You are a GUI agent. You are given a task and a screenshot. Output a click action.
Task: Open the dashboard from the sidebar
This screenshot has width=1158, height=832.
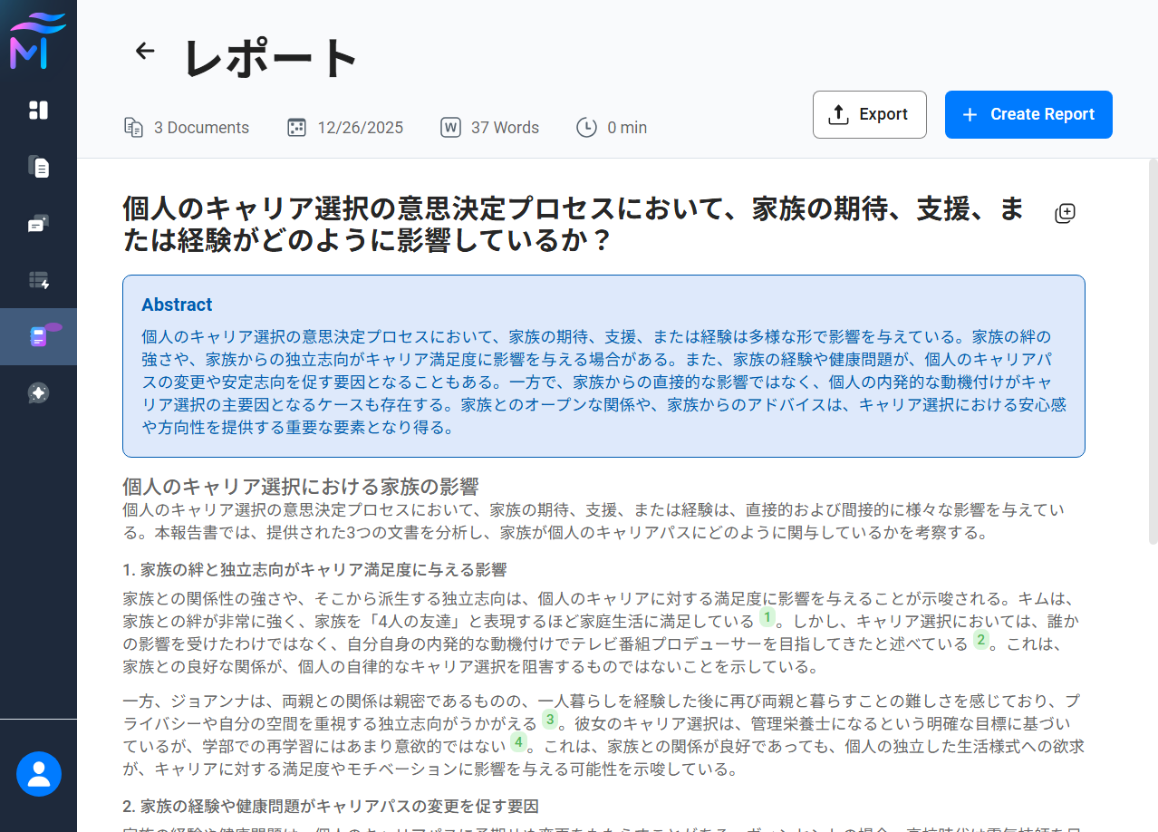click(x=38, y=110)
